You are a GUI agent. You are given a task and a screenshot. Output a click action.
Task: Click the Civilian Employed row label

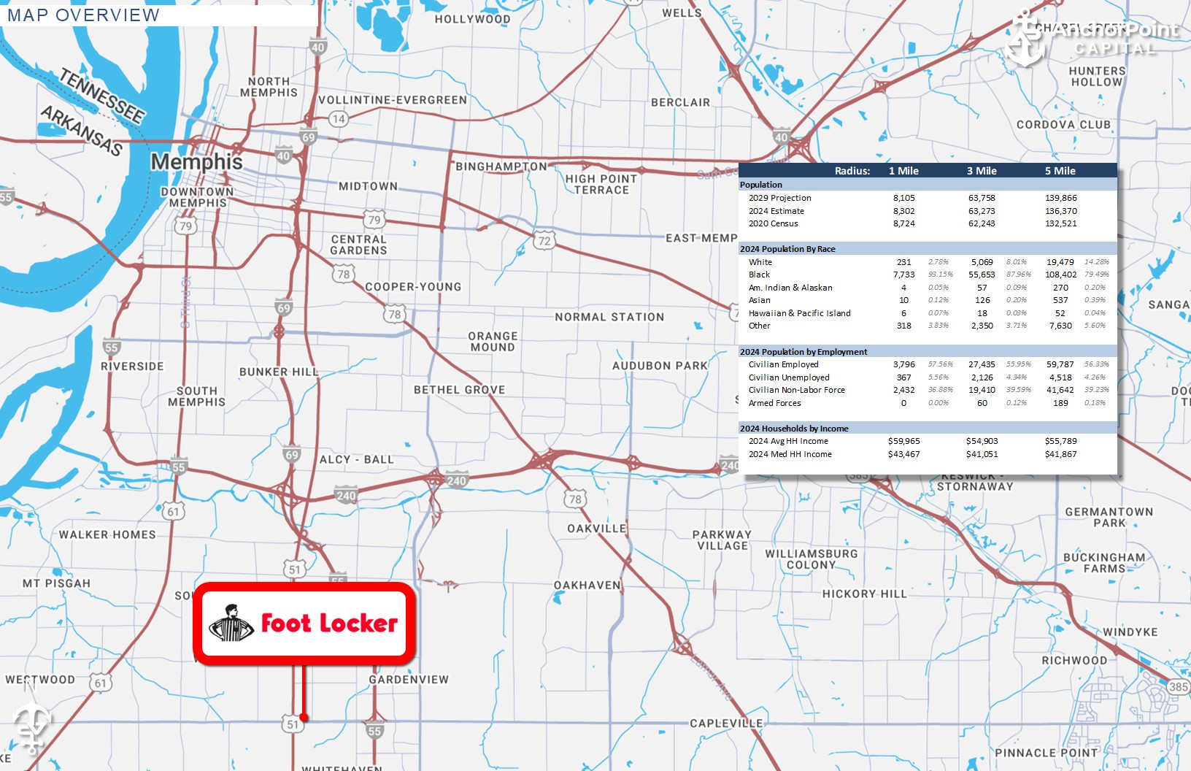click(x=784, y=364)
